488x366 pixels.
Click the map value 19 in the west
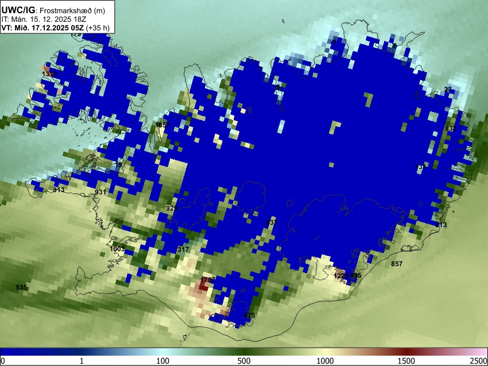coord(119,165)
